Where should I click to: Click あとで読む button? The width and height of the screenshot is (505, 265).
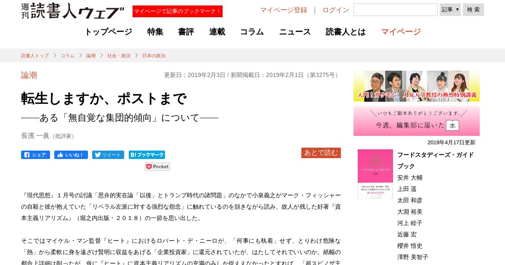coord(321,153)
